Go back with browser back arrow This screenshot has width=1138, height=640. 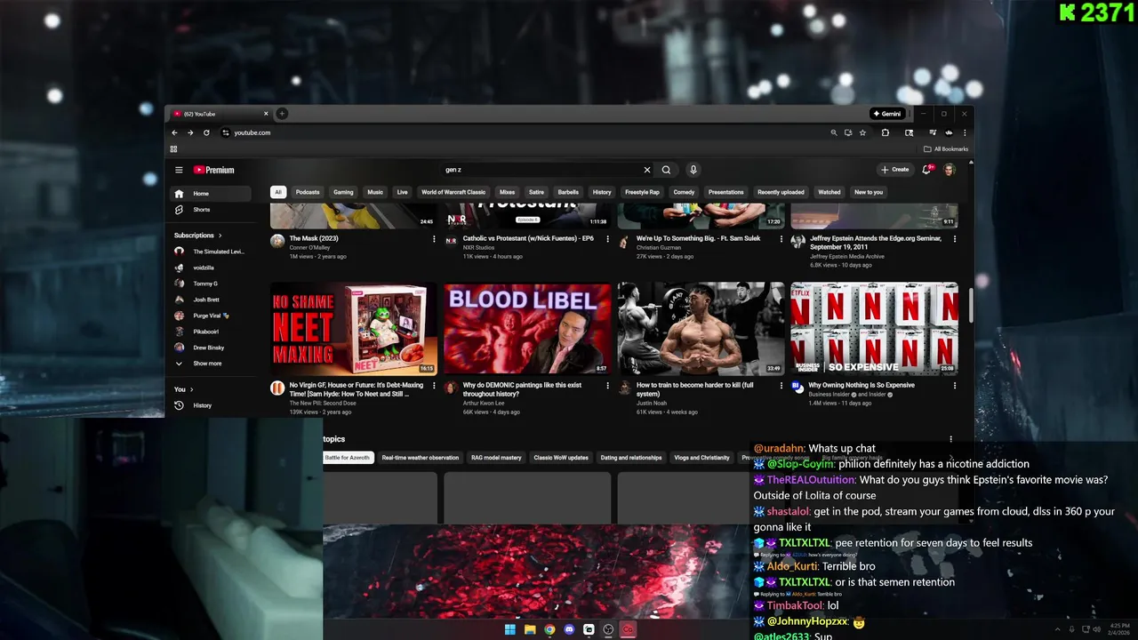tap(174, 132)
